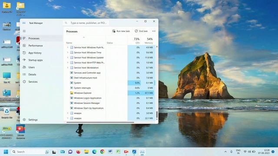Open the Chat app on the taskbar
The image size is (278, 156).
[70, 152]
